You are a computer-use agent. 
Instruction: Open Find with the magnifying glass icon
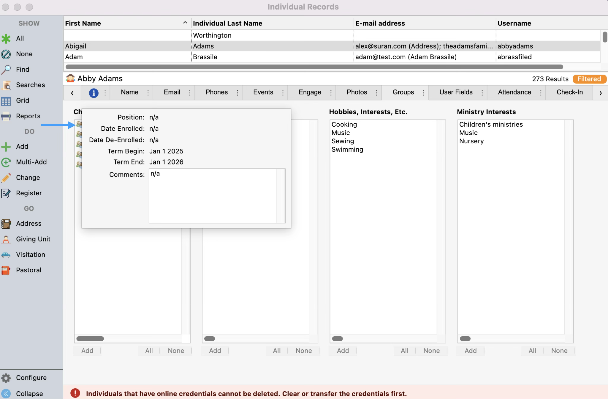[x=6, y=70]
